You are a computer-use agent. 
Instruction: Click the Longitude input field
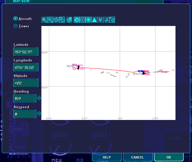click(26, 67)
